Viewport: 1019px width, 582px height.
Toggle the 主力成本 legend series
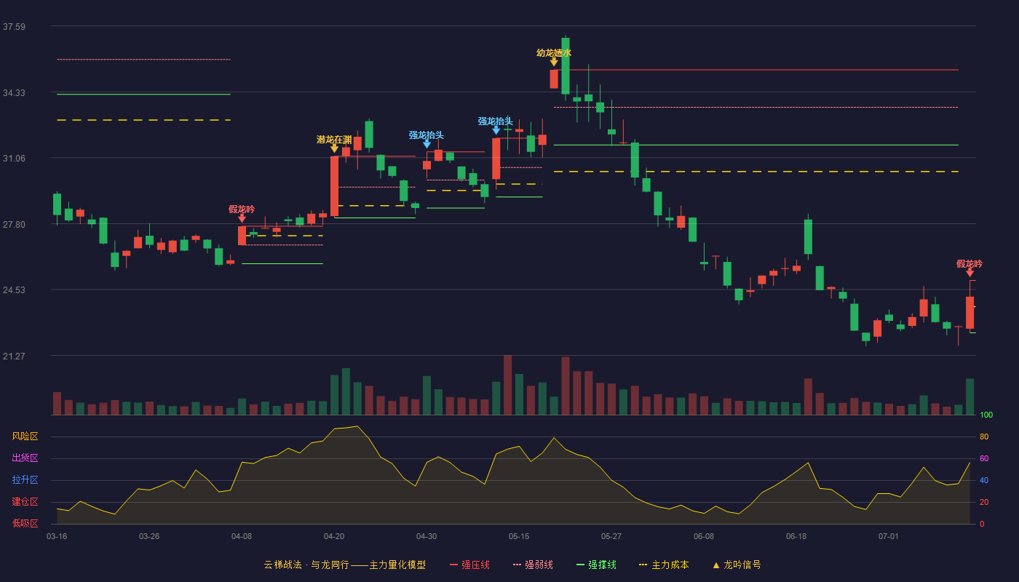[x=664, y=565]
